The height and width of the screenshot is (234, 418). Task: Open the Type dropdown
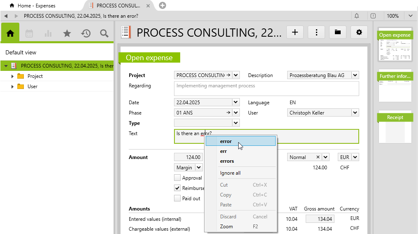pyautogui.click(x=235, y=123)
